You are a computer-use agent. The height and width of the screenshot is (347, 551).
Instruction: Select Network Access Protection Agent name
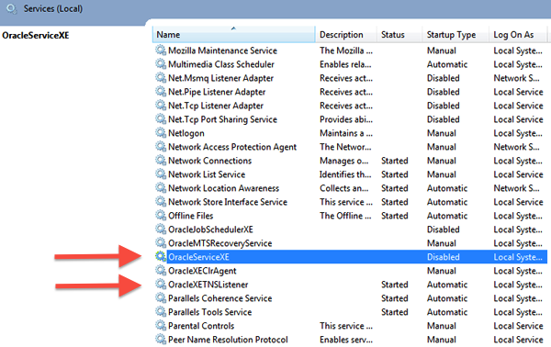coord(232,147)
